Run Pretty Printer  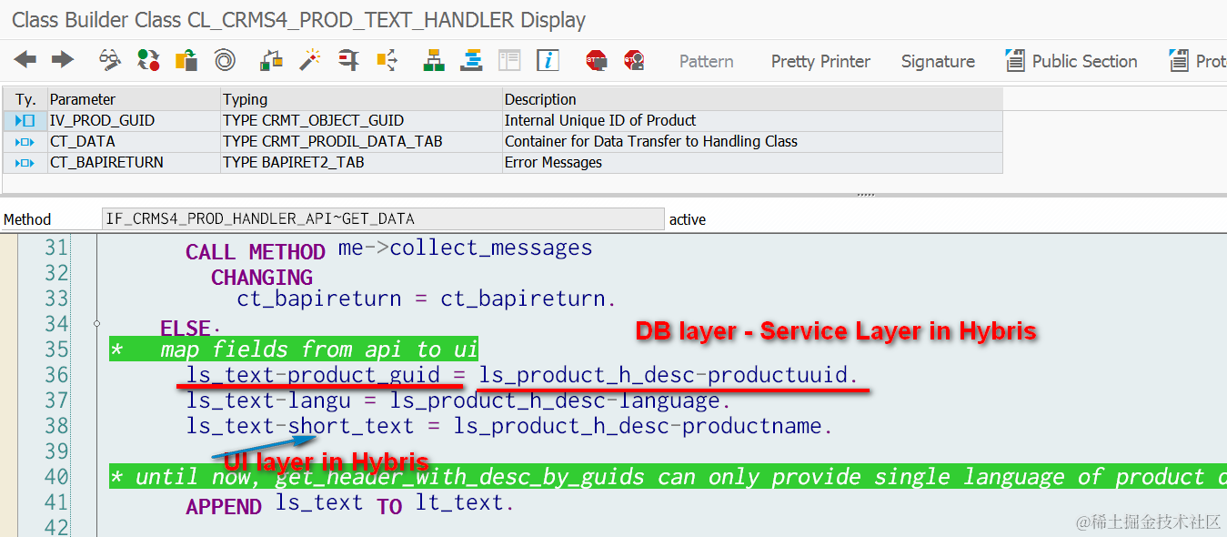pyautogui.click(x=820, y=61)
